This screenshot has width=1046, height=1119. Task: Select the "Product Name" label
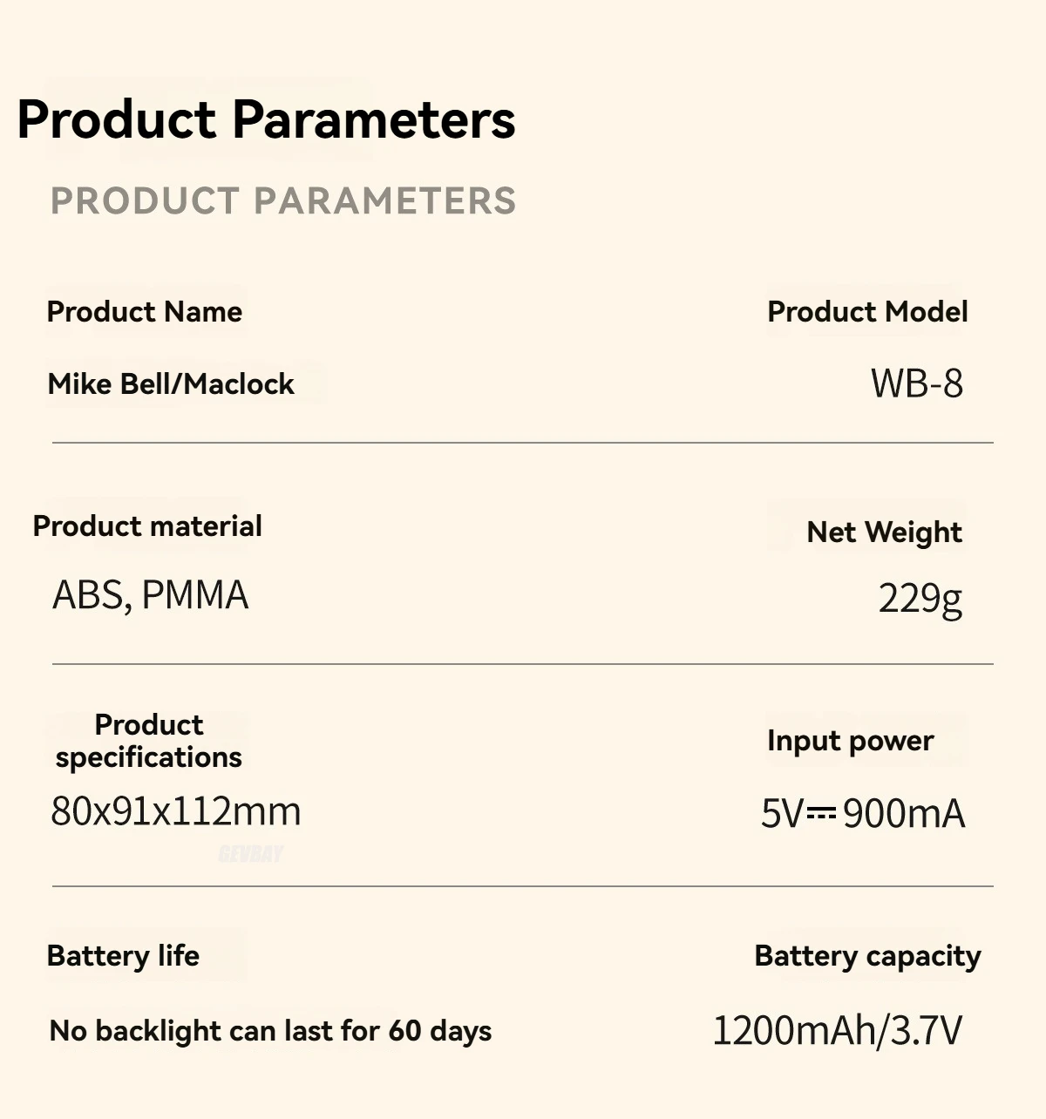[x=145, y=312]
